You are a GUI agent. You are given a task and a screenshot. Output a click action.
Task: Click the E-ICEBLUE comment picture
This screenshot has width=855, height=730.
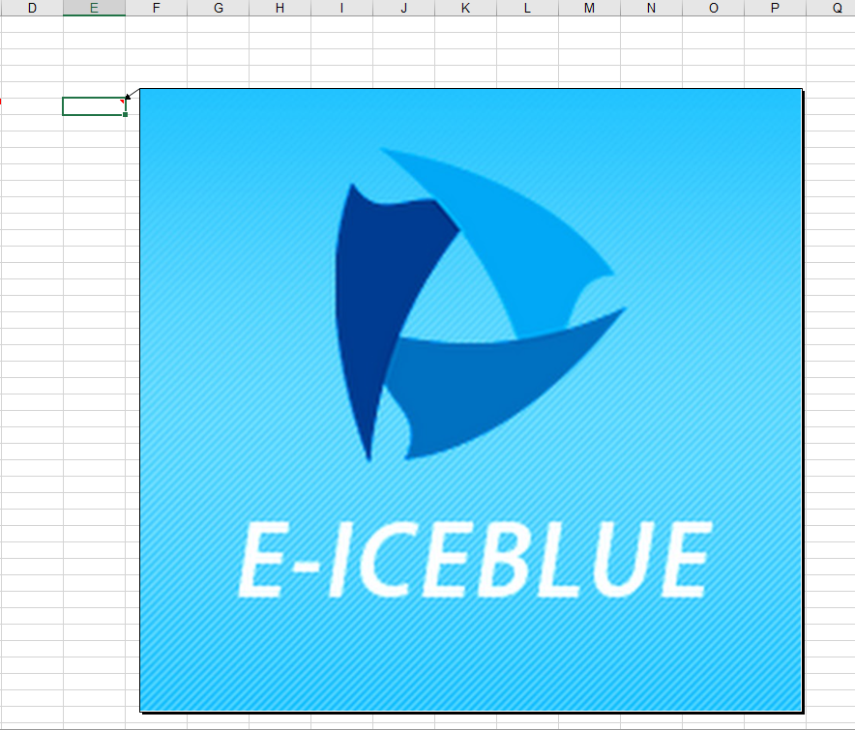click(471, 400)
